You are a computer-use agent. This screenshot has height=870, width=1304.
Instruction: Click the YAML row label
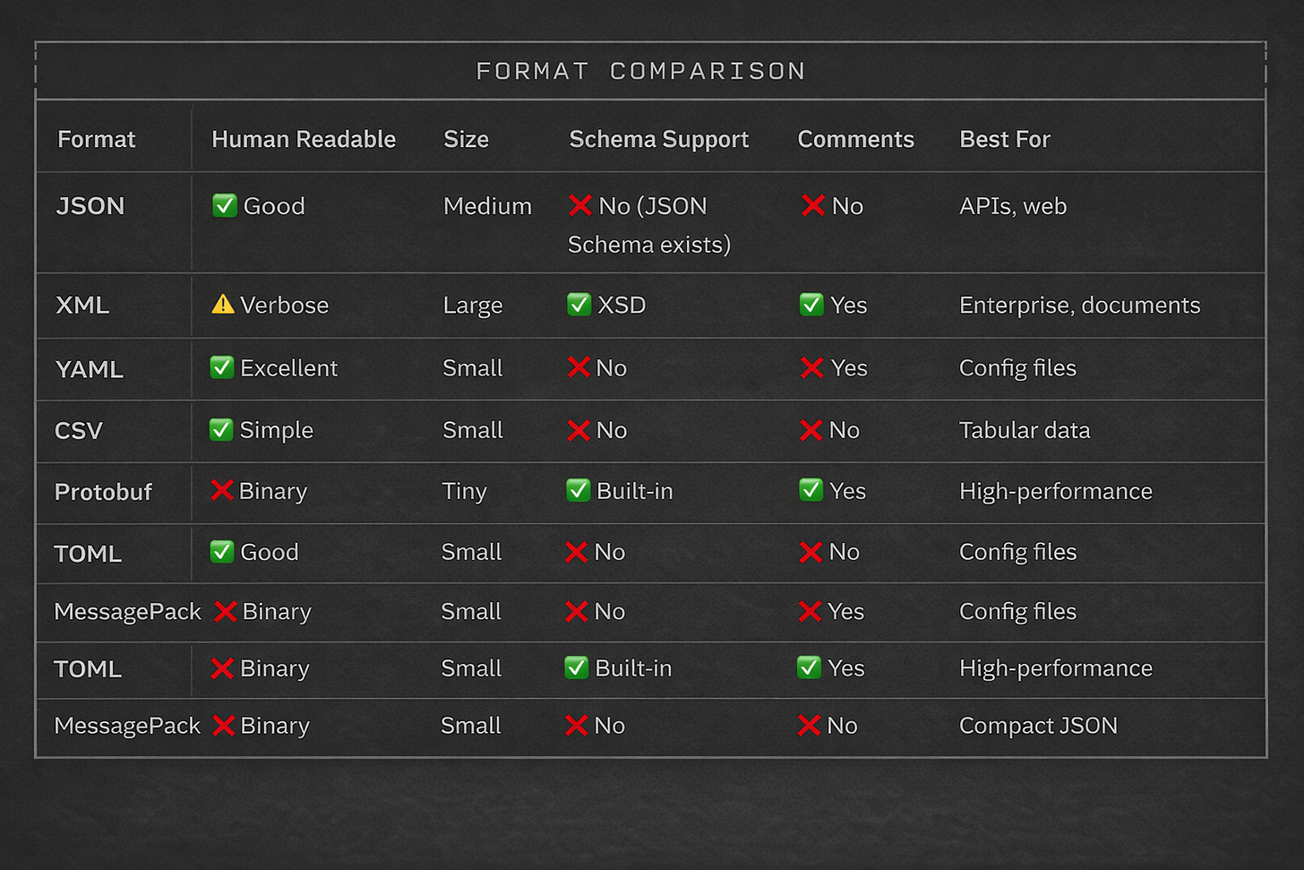click(x=89, y=369)
